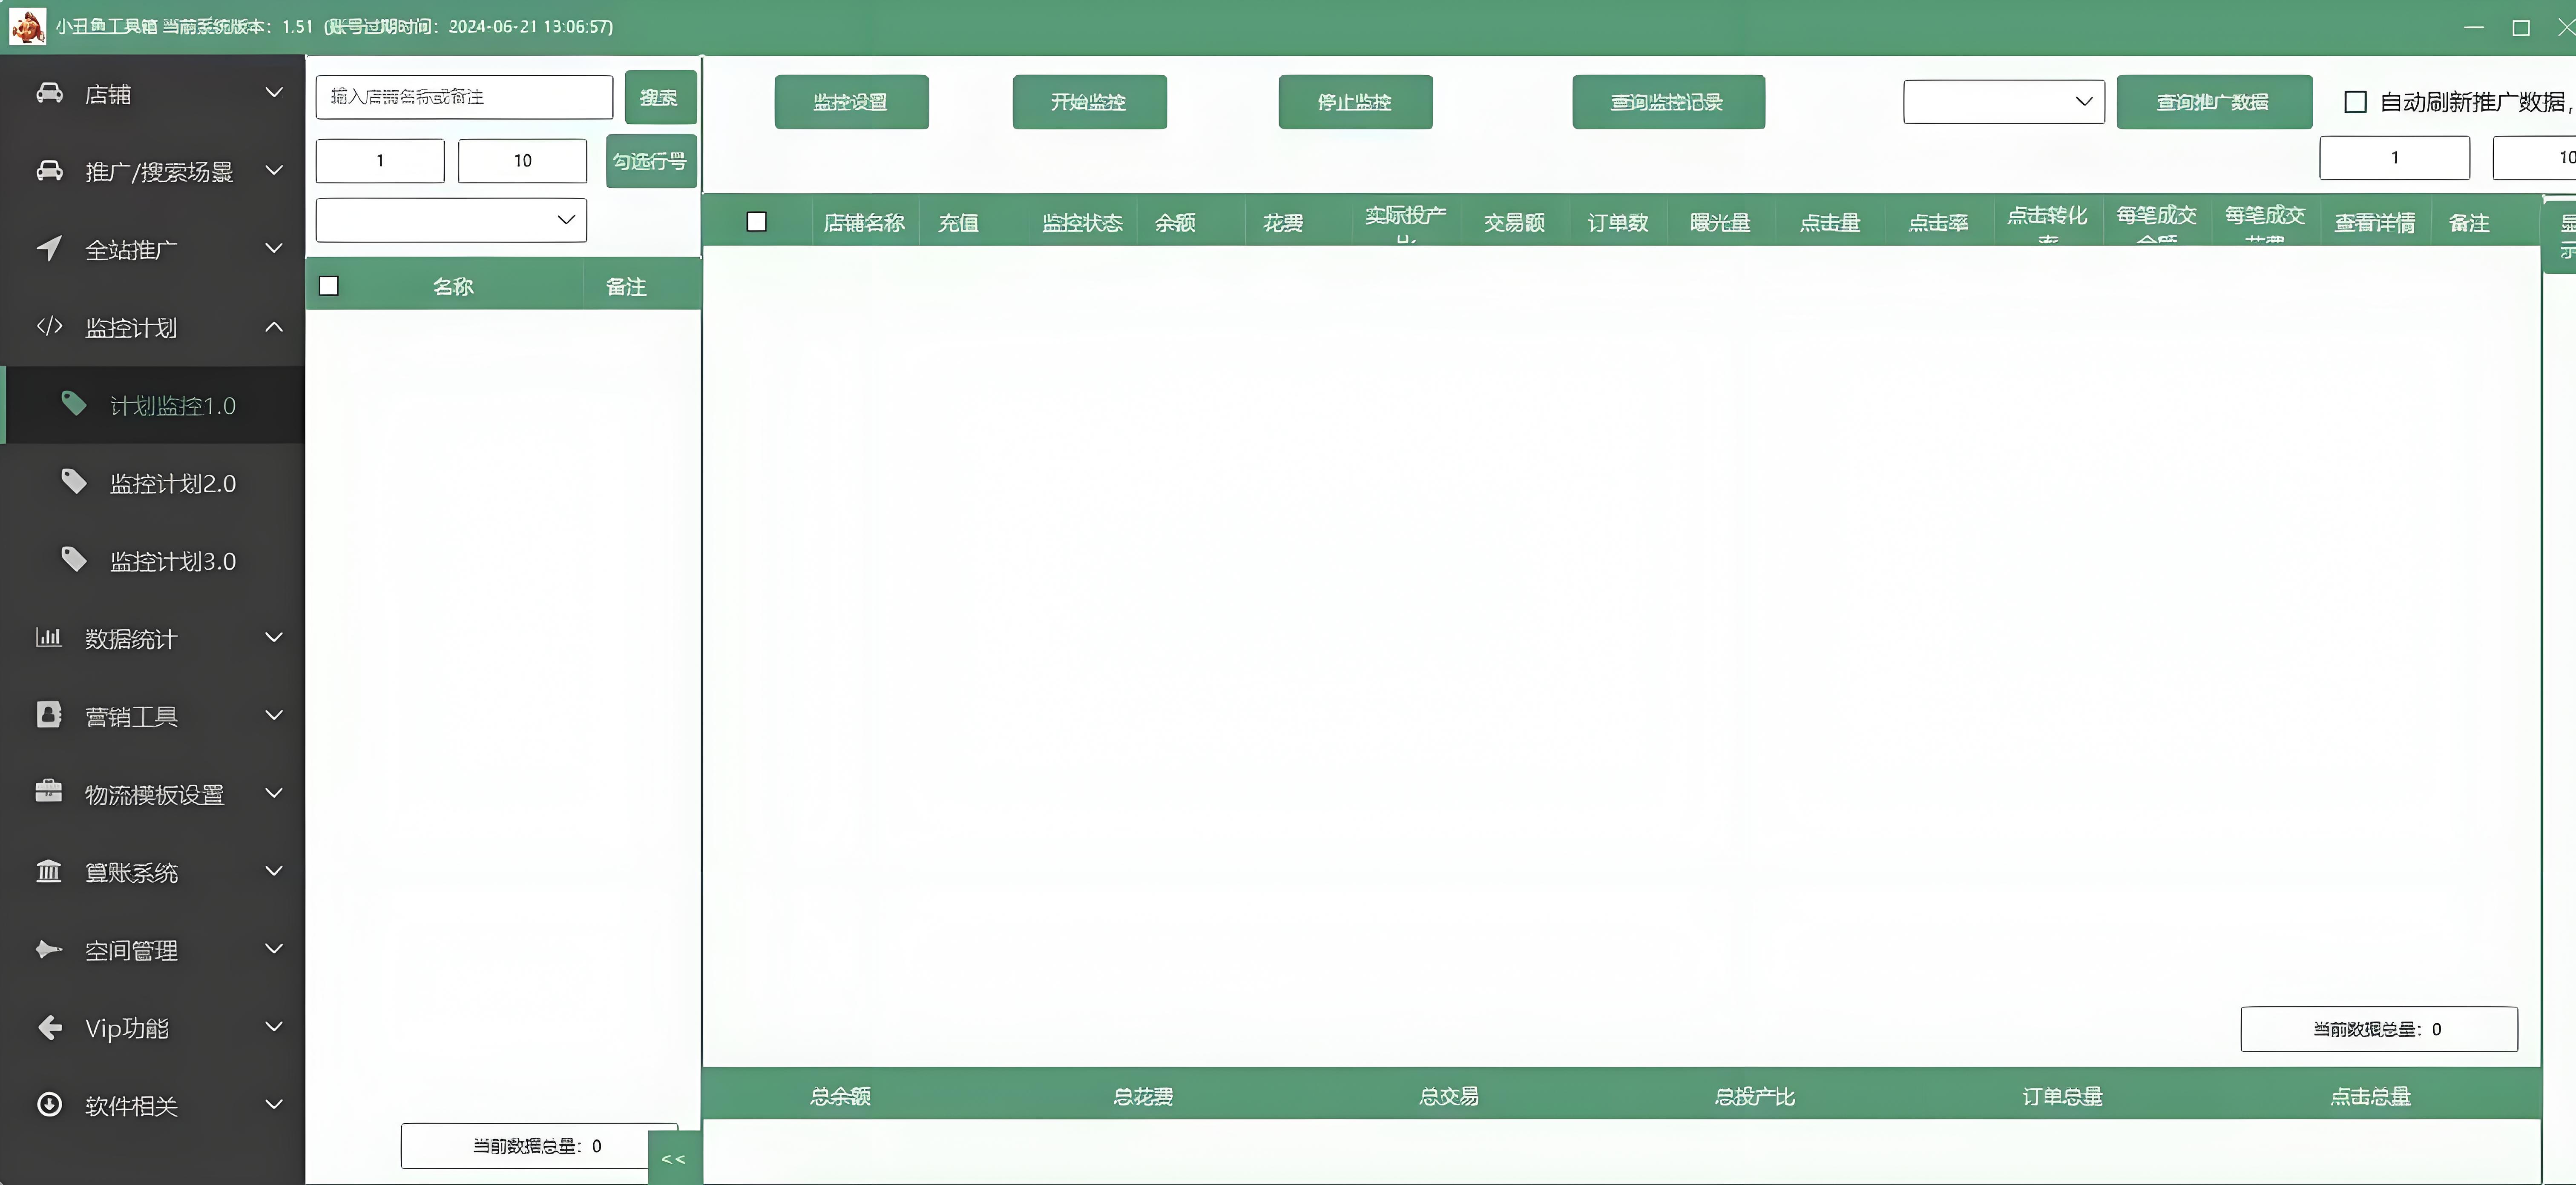Click the paper plane icon for 全站推广

[x=49, y=248]
